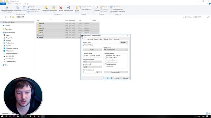Click the Task View icon in the taskbar
211x118 pixels.
[x=10, y=116]
